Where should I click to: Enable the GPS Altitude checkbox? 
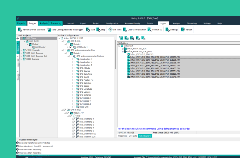(x=73, y=68)
